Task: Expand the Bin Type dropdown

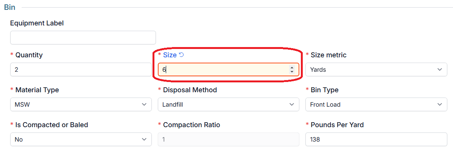Action: (x=376, y=105)
